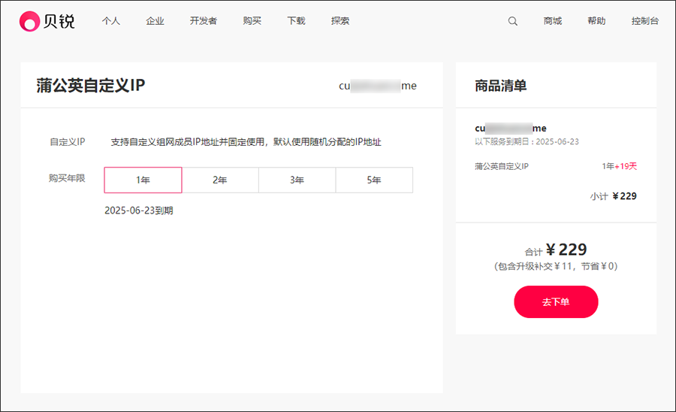Open the 探索 menu
Screen dimensions: 676x412
[340, 21]
